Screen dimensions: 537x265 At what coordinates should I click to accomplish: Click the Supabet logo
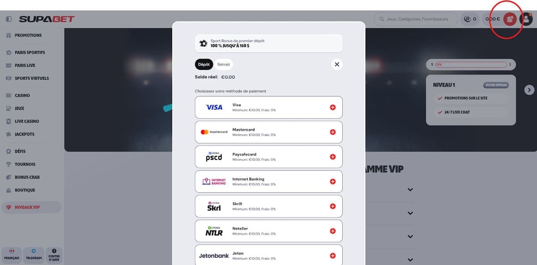click(x=47, y=19)
